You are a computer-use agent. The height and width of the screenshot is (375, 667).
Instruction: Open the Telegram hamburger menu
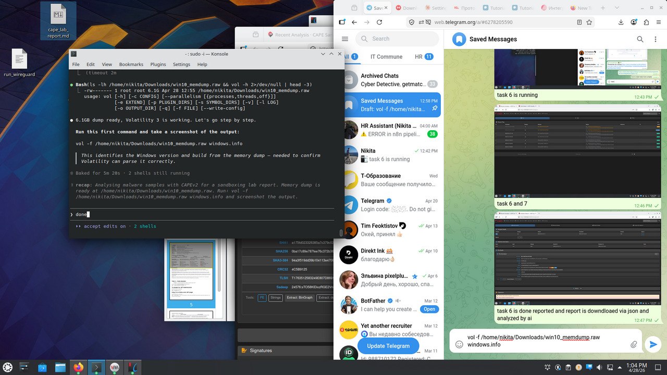pyautogui.click(x=344, y=39)
